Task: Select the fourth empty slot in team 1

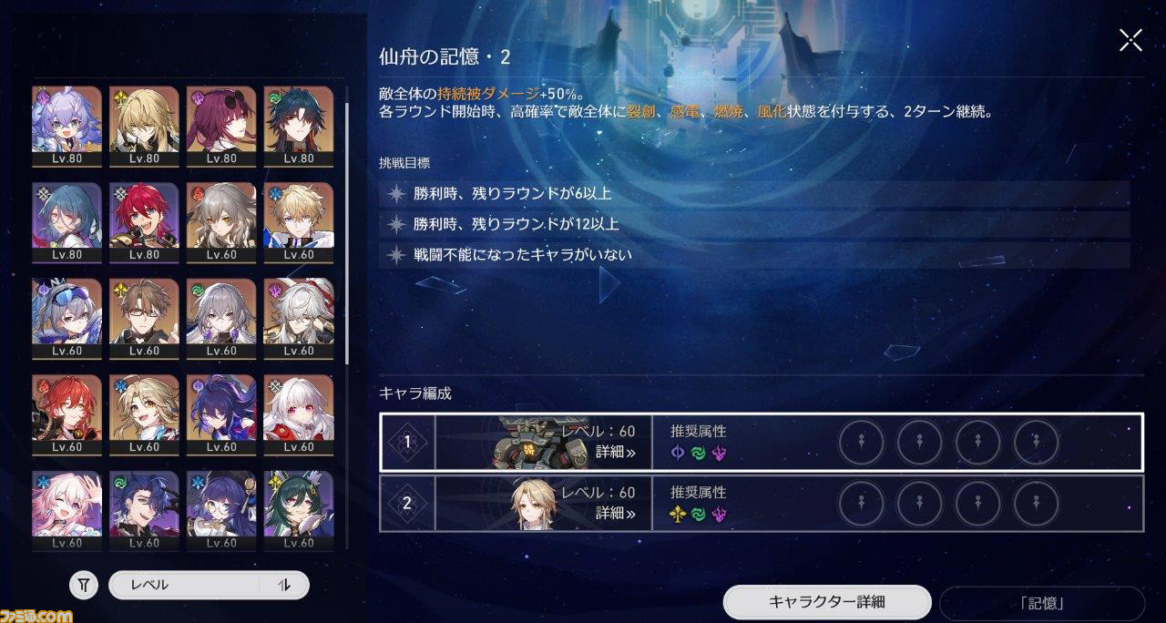Action: click(1037, 443)
